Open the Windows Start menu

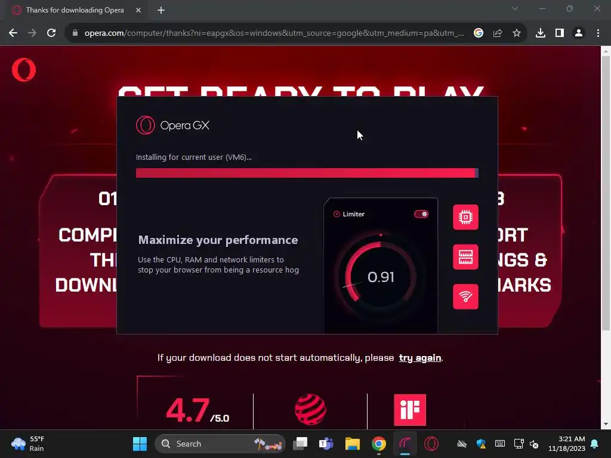pos(140,444)
